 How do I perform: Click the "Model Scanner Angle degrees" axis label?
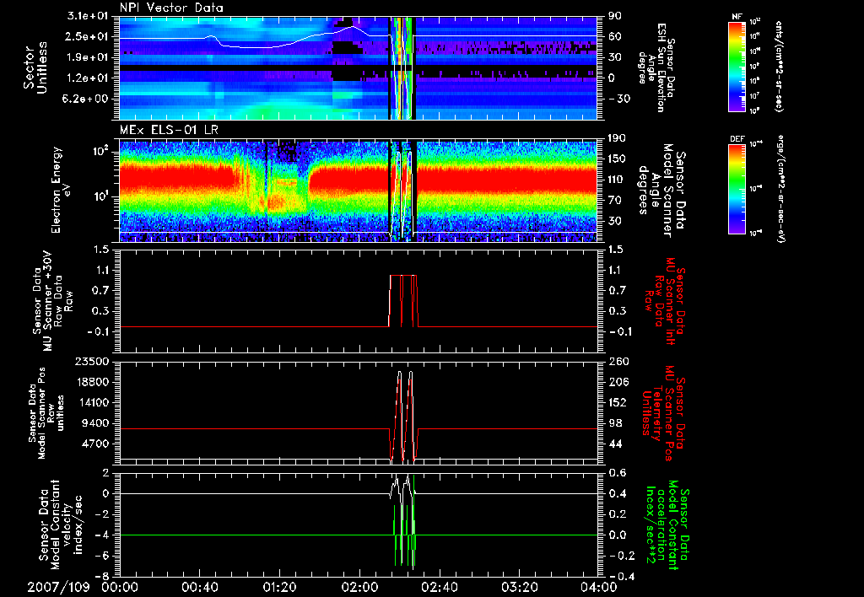pos(661,191)
